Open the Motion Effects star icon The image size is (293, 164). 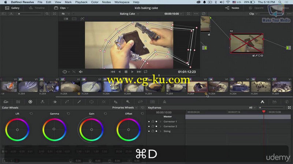pos(55,102)
